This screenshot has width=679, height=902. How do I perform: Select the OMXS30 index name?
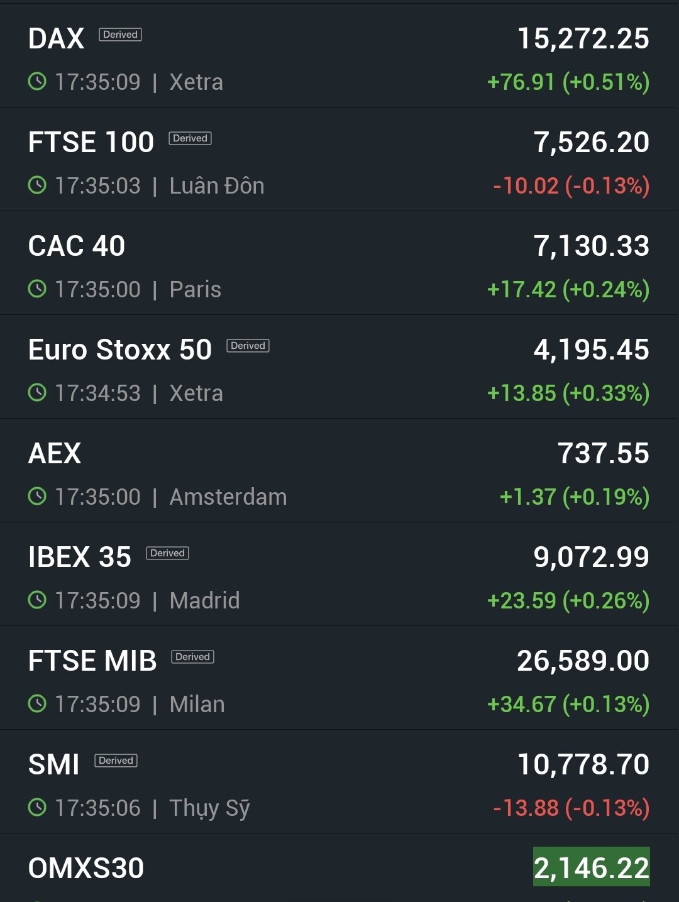coord(86,868)
